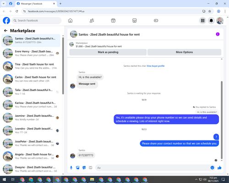Click the 'Hi, is this available?' message bubble

90,77
